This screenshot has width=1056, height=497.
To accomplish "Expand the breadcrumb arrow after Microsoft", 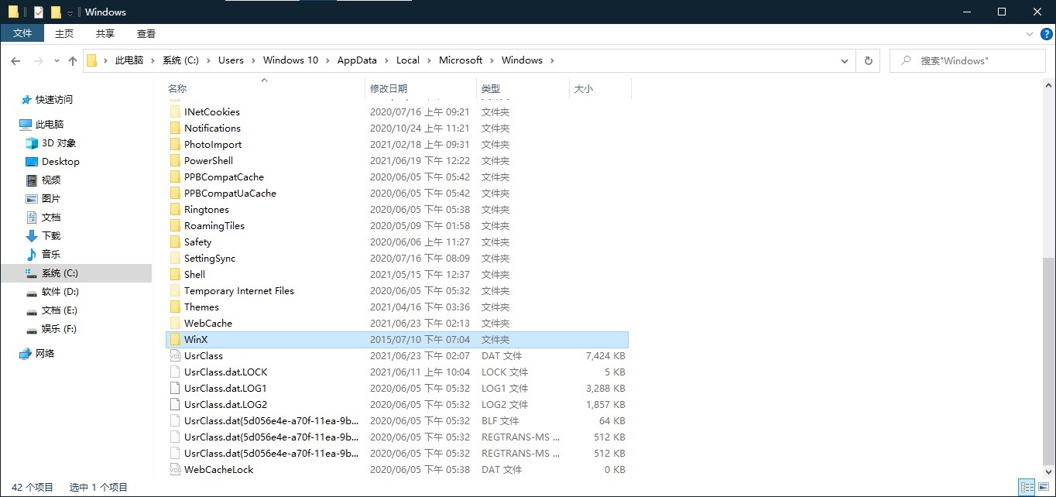I will pyautogui.click(x=493, y=60).
